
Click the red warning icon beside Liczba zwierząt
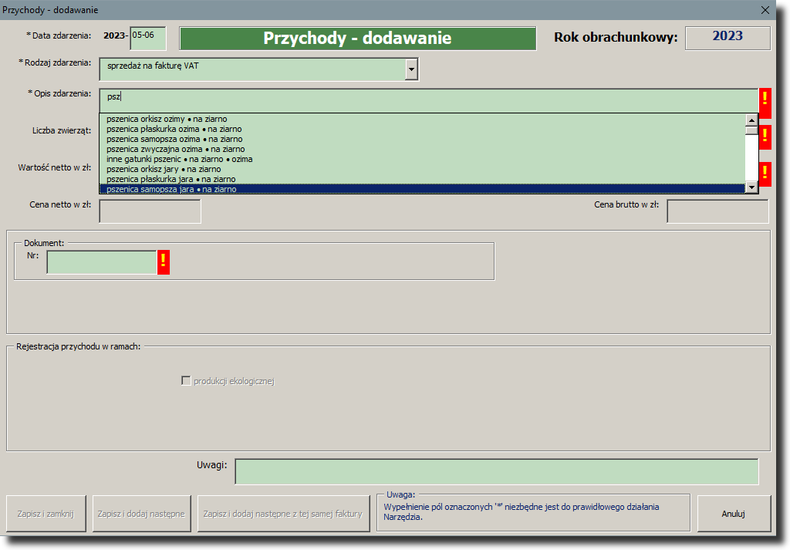[x=765, y=137]
